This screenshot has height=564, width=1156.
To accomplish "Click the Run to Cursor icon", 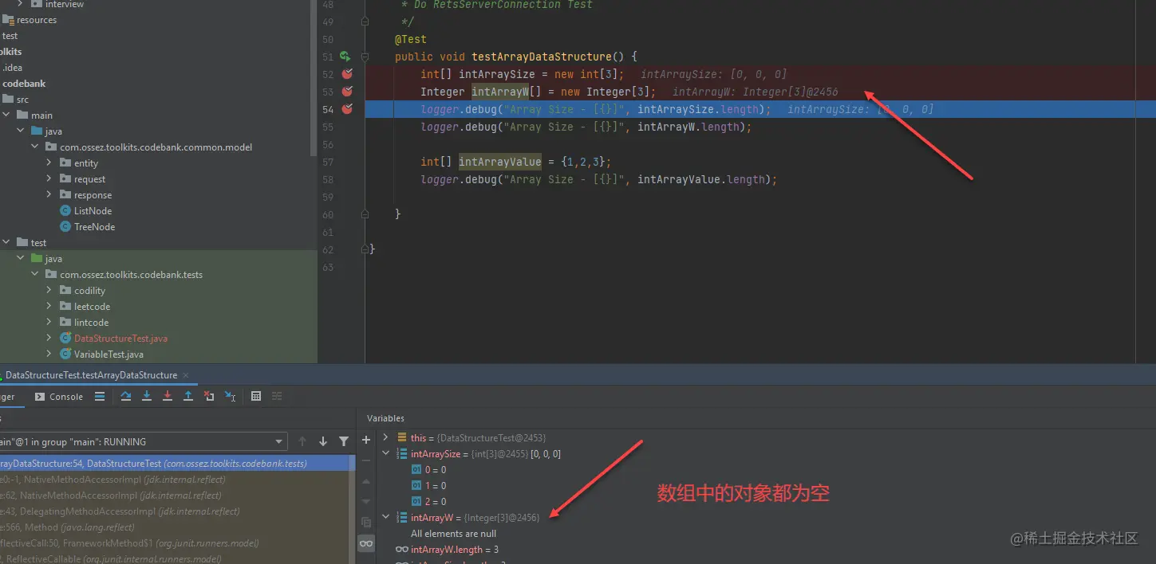I will pyautogui.click(x=230, y=396).
